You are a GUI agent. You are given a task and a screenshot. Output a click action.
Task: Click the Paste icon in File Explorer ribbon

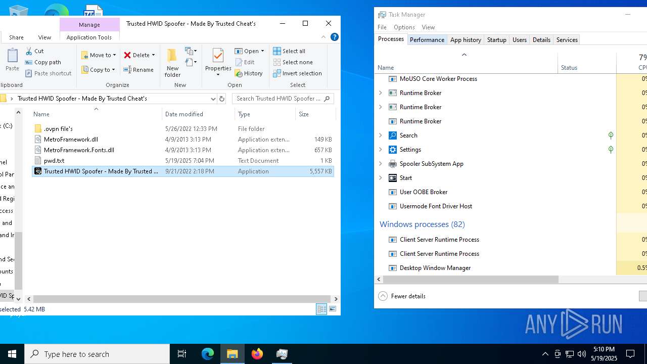12,61
